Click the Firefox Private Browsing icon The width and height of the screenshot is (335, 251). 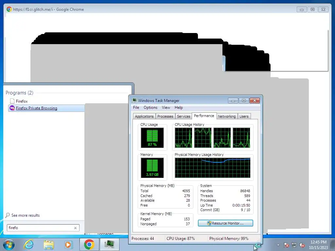[12, 108]
